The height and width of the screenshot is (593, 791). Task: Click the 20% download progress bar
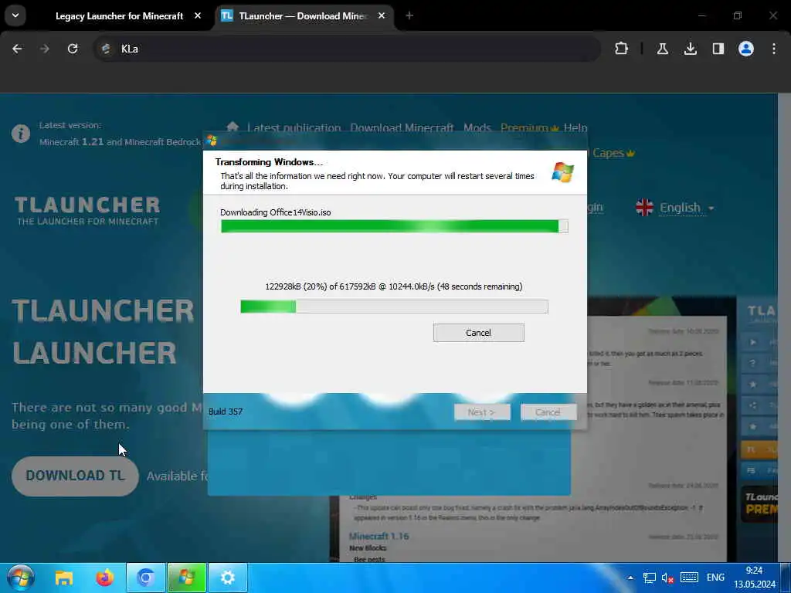click(x=394, y=306)
